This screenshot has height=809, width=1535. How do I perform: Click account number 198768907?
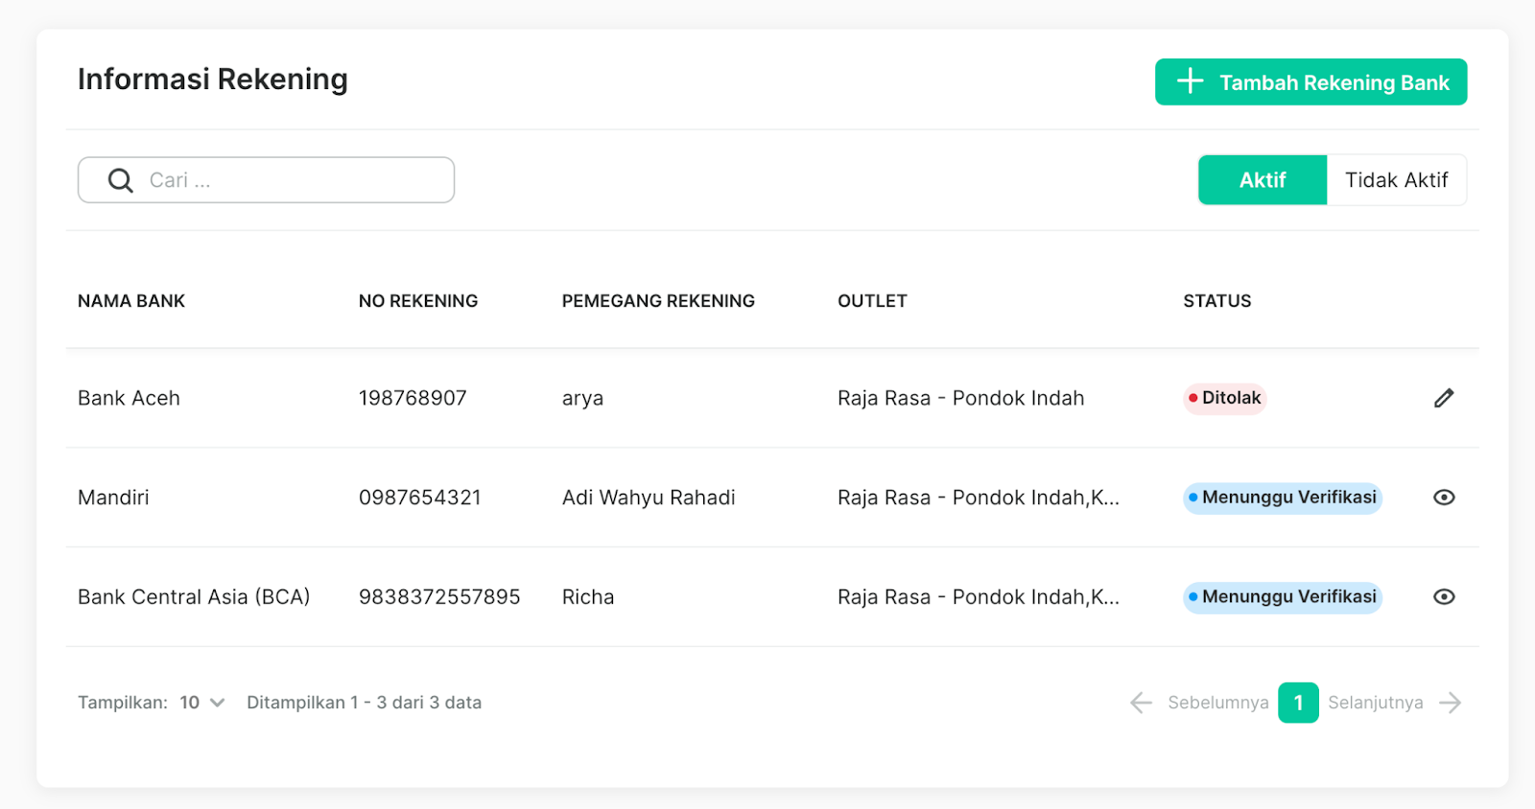413,398
